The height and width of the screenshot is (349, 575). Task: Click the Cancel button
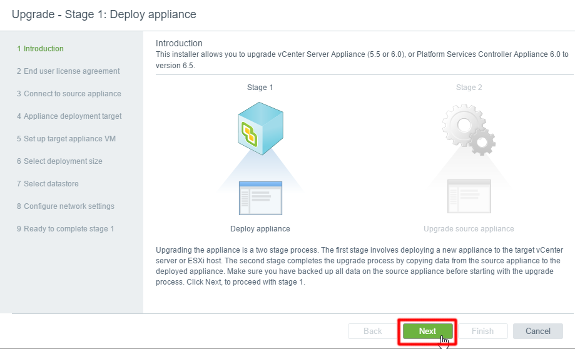coord(538,331)
